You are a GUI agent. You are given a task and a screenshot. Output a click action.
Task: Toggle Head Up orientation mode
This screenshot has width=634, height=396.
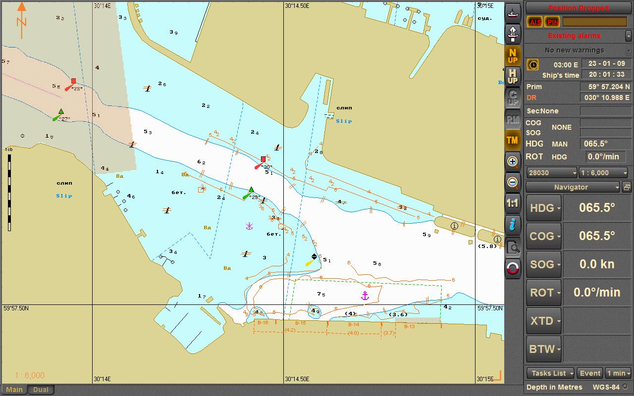pos(513,77)
